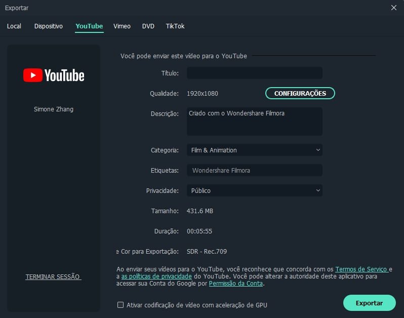Switch to the TikTok tab

(175, 26)
